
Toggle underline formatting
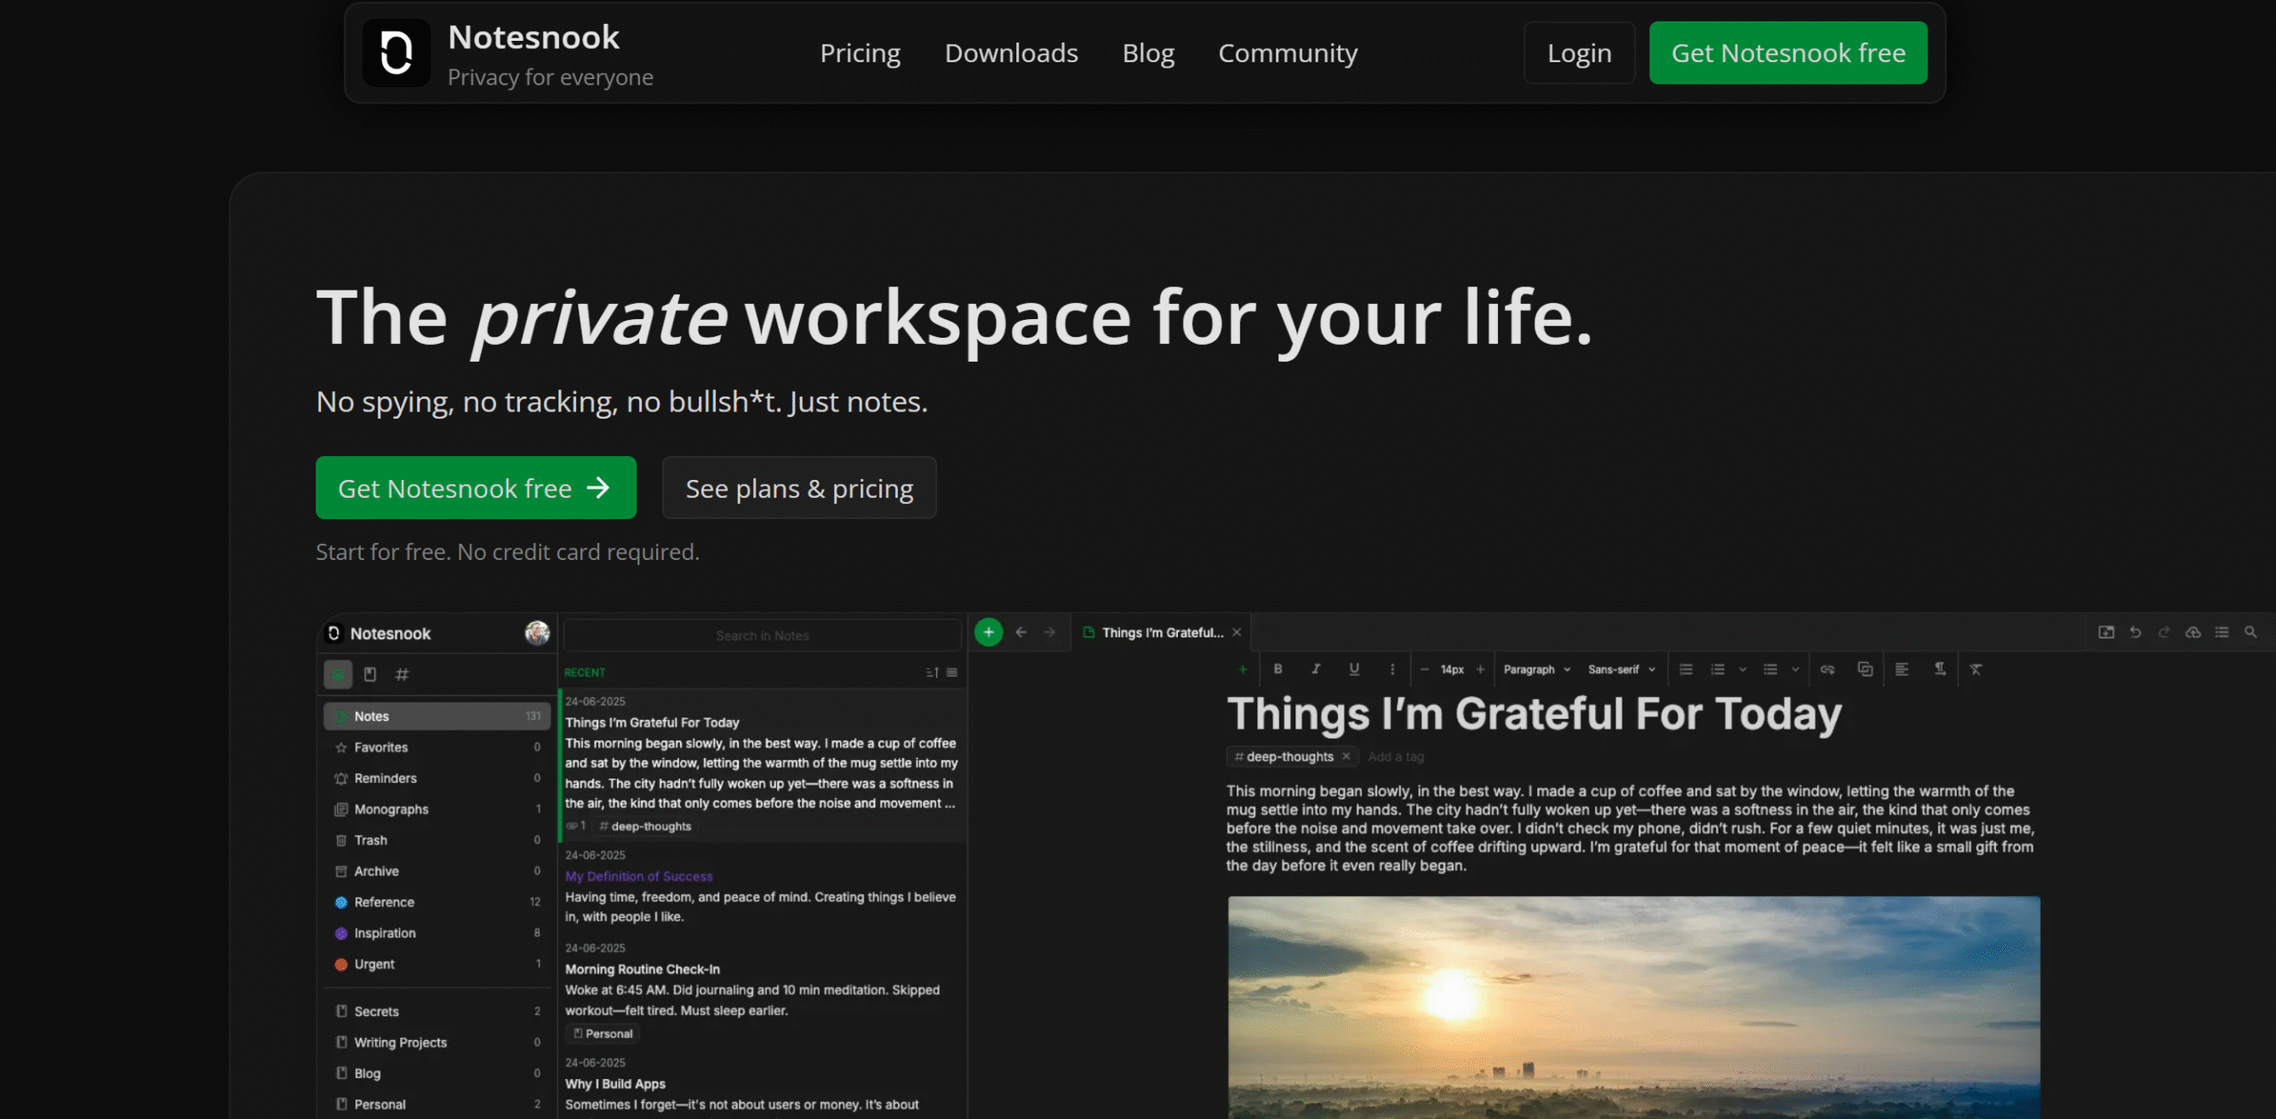(1354, 669)
